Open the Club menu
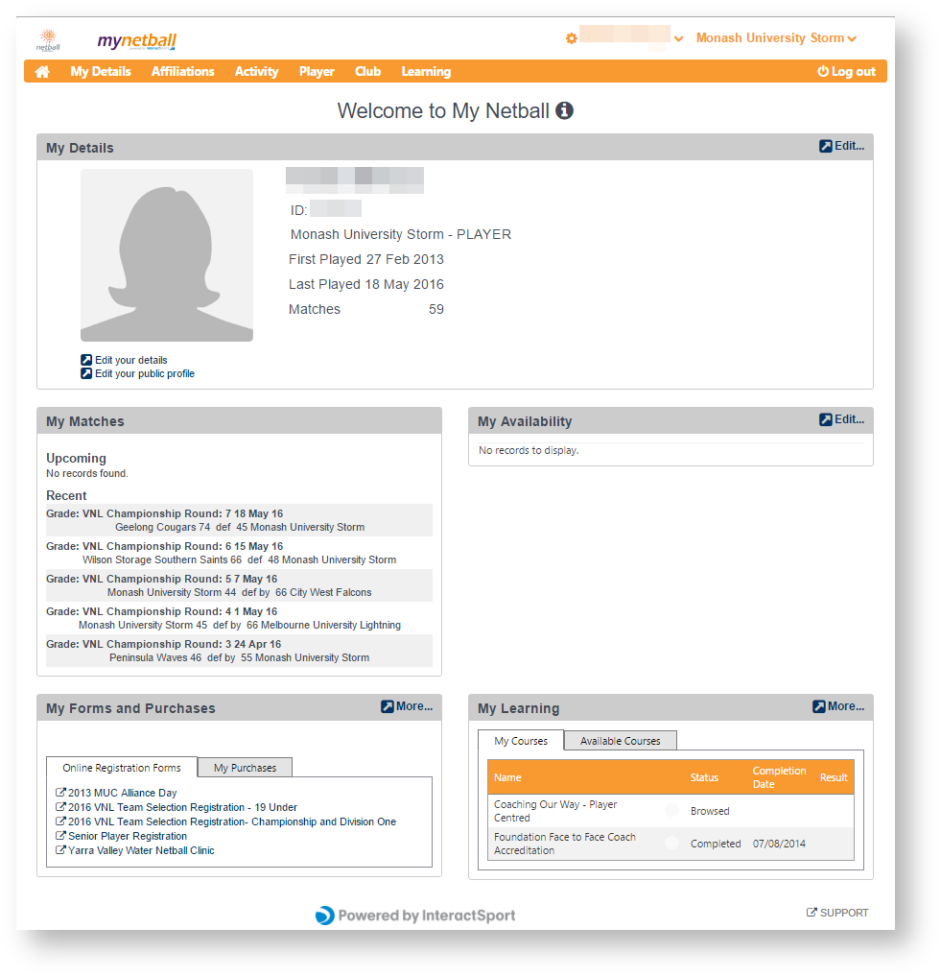The height and width of the screenshot is (976, 941). coord(367,72)
